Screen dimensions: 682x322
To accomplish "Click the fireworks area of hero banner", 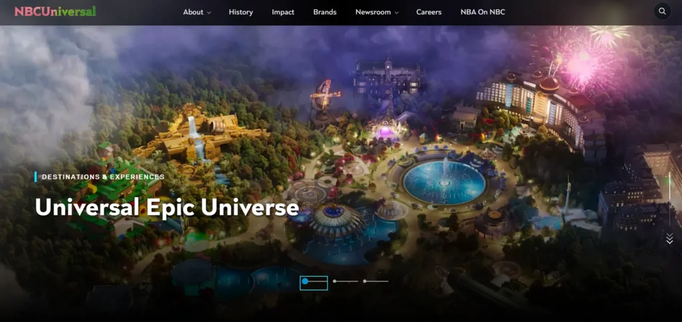I will (587, 57).
